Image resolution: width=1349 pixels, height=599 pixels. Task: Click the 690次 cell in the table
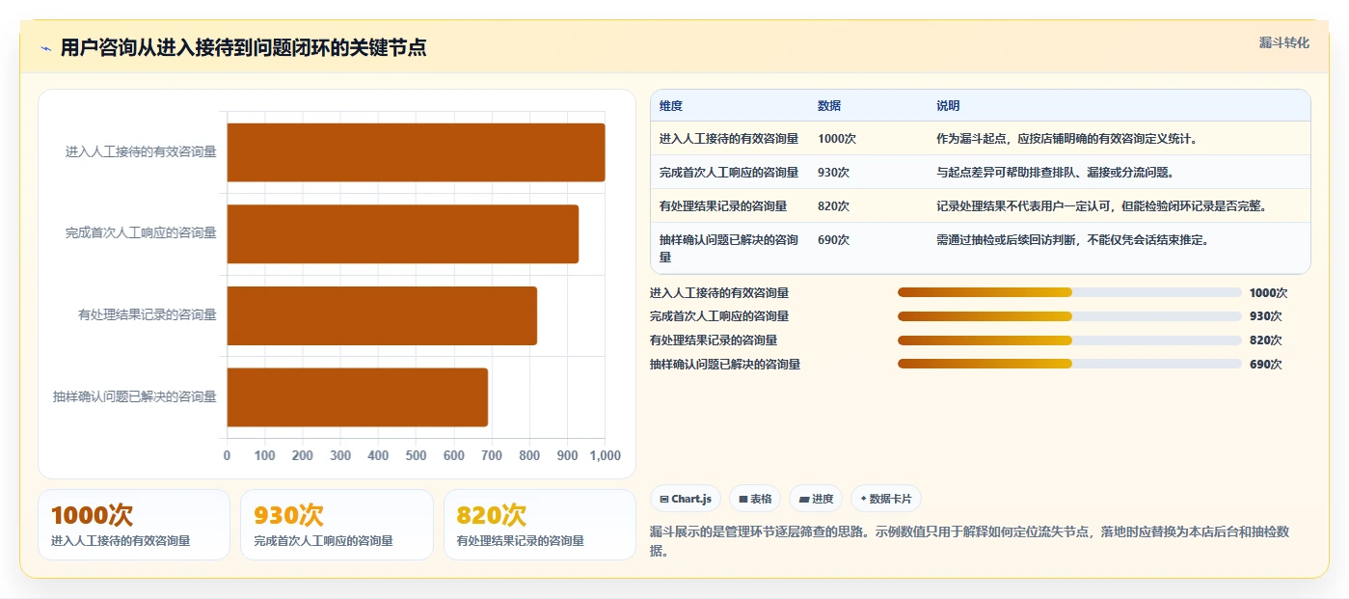833,240
